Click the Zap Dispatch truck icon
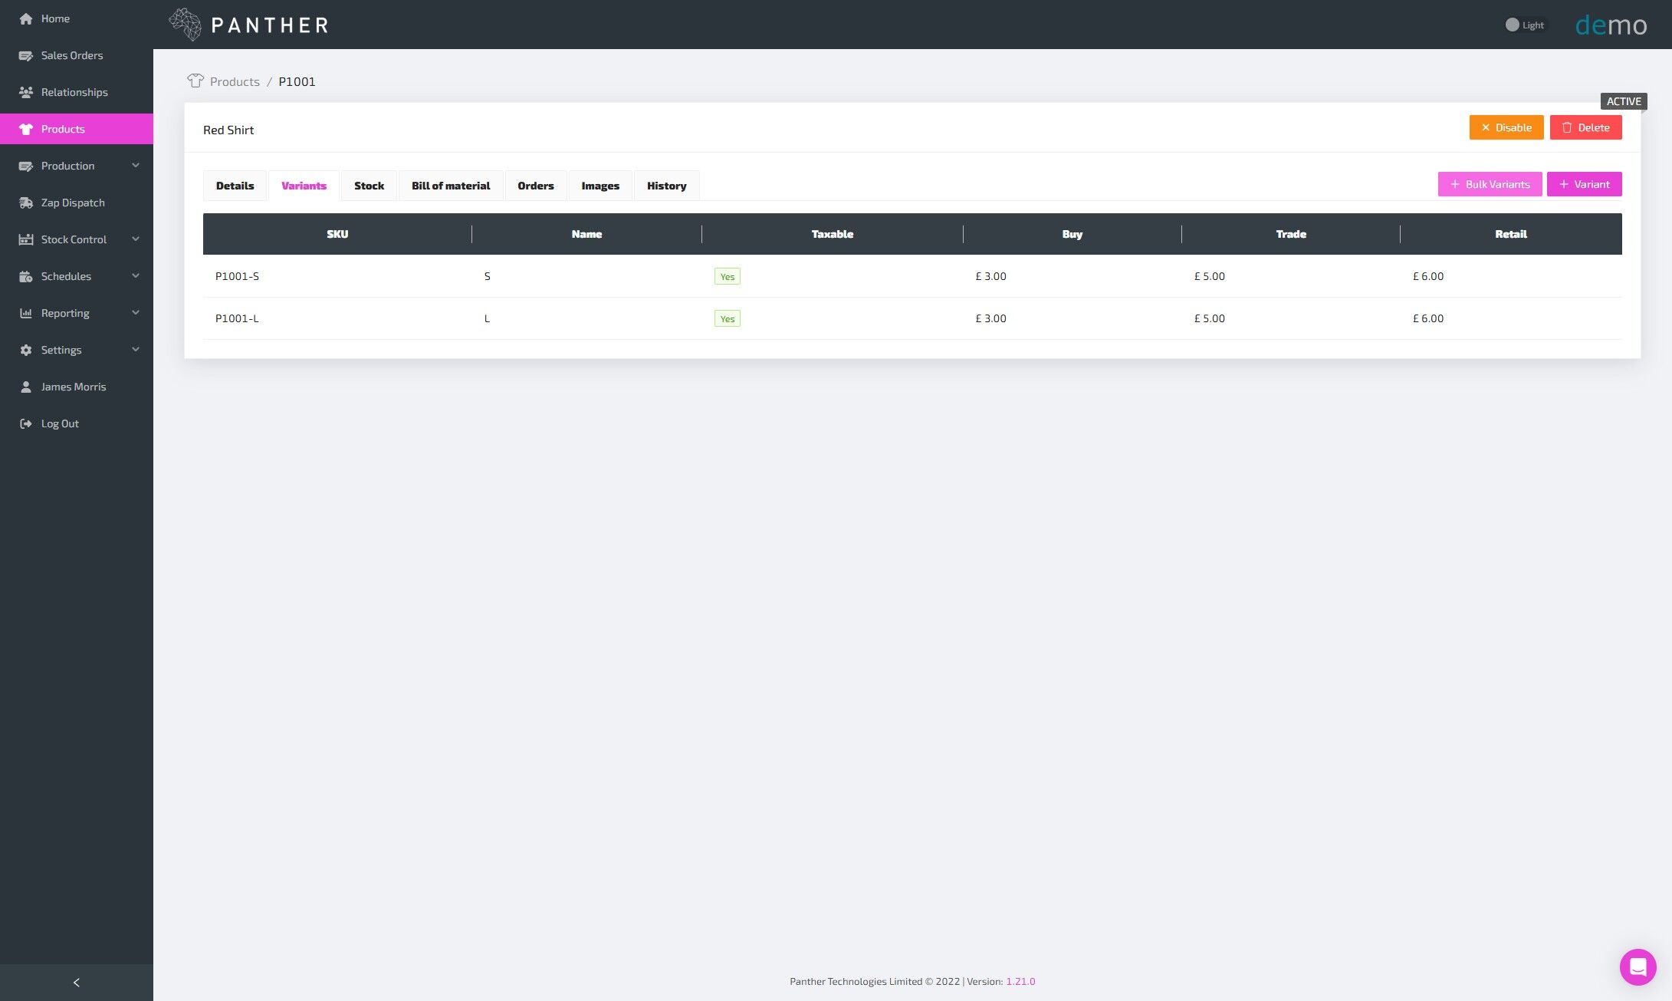Screen dimensions: 1672x1001 (x=26, y=203)
